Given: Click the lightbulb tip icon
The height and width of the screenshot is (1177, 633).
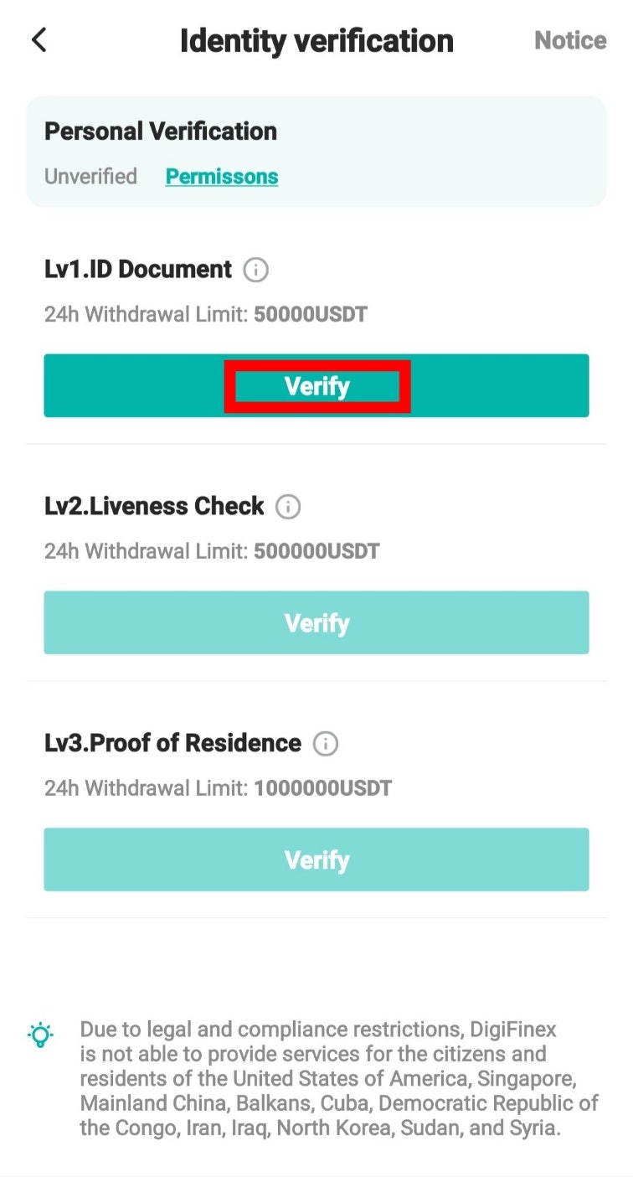Looking at the screenshot, I should pos(40,1035).
